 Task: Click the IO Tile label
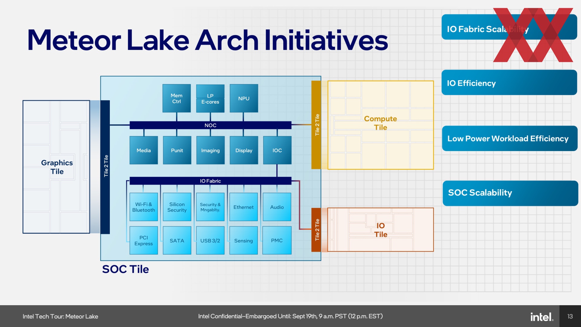381,230
